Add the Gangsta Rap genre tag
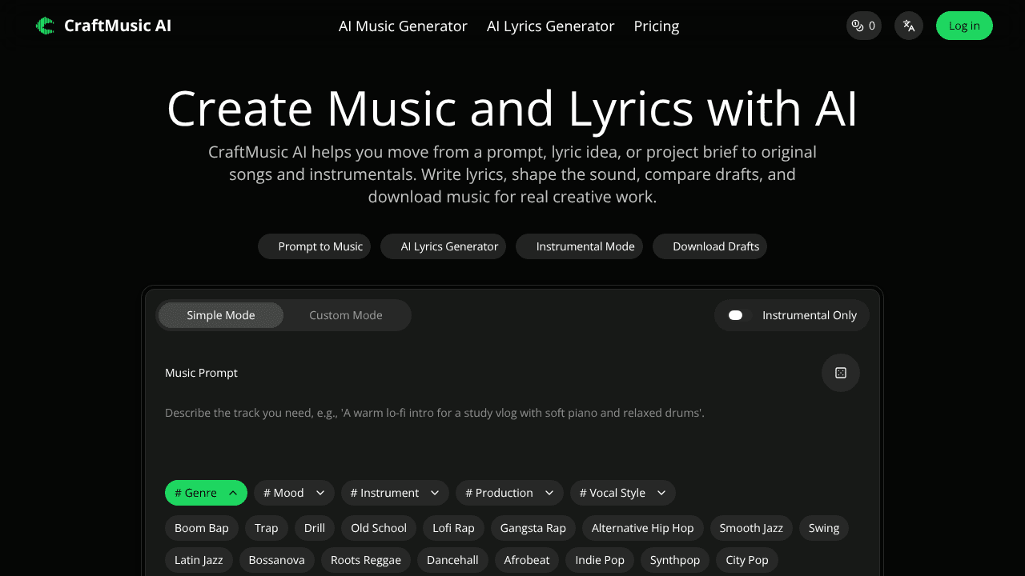The height and width of the screenshot is (576, 1025). (x=533, y=528)
